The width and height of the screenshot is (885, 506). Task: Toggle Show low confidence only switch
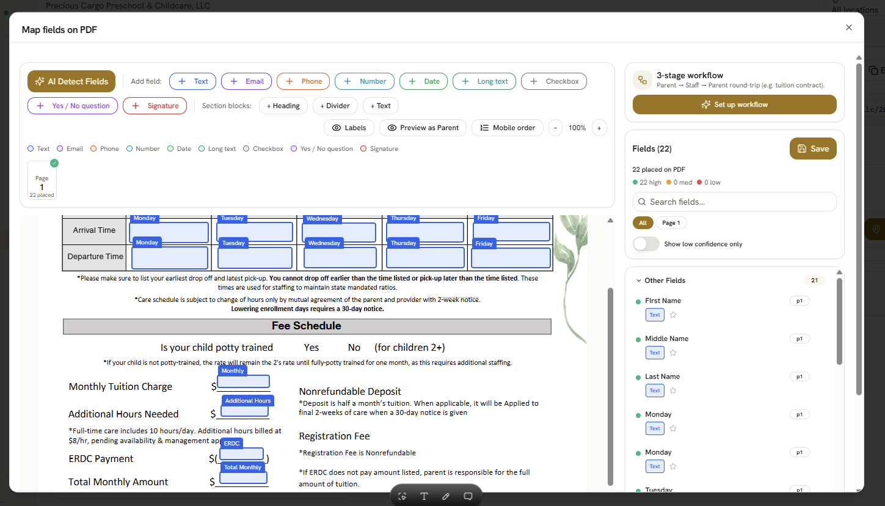646,244
